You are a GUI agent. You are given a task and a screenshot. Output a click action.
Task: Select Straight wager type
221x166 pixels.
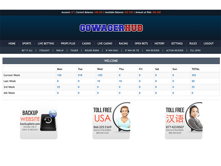tap(44, 50)
